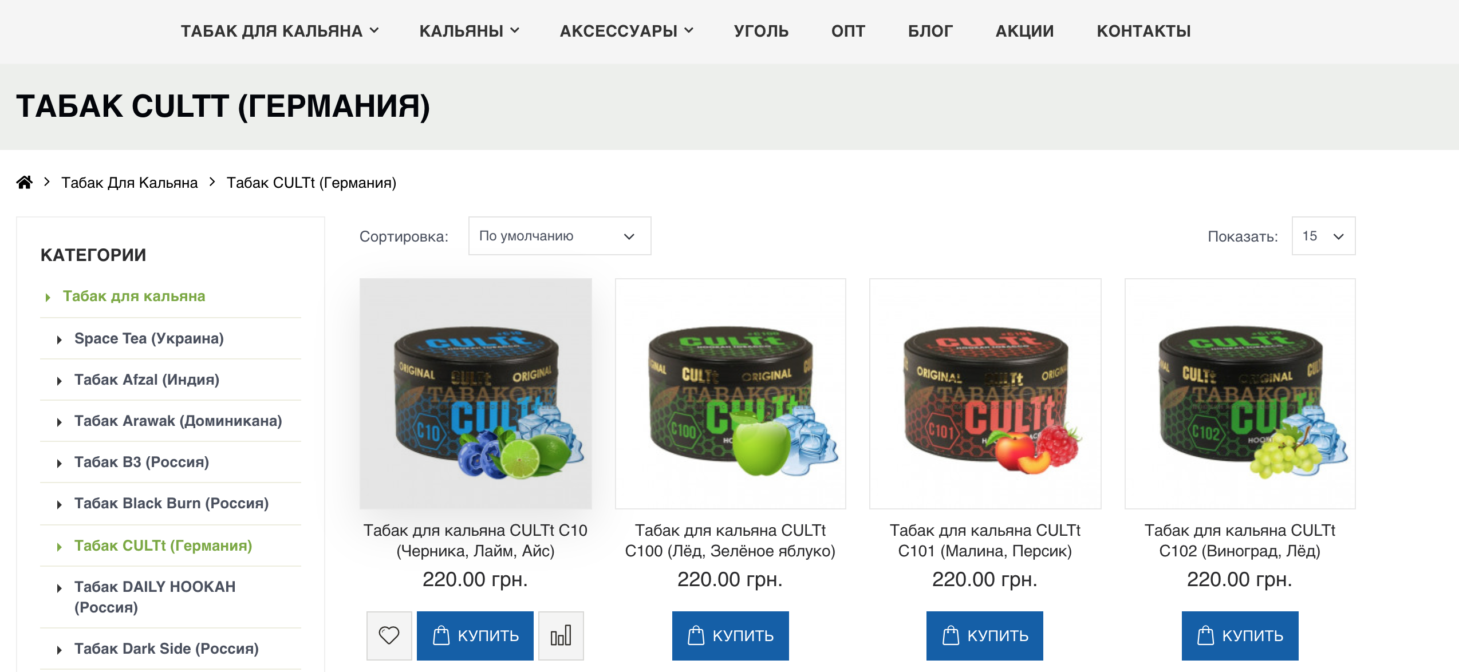Image resolution: width=1459 pixels, height=672 pixels.
Task: Click Табак Для Кальяна breadcrumb link
Action: tap(129, 183)
